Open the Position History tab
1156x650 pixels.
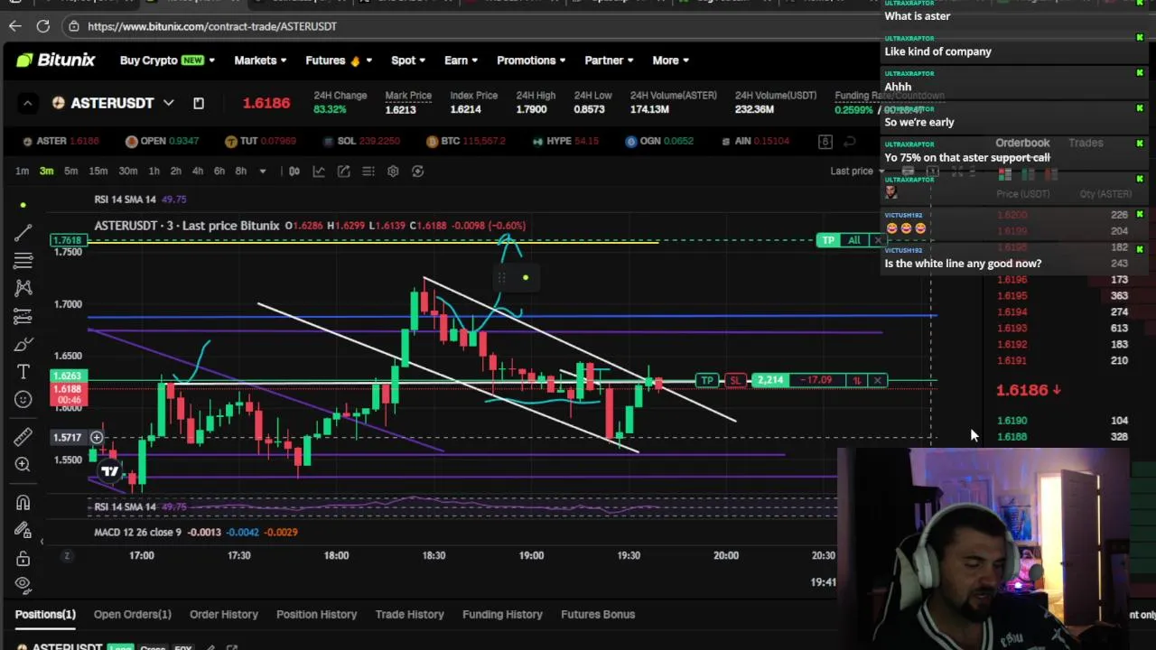pyautogui.click(x=316, y=614)
